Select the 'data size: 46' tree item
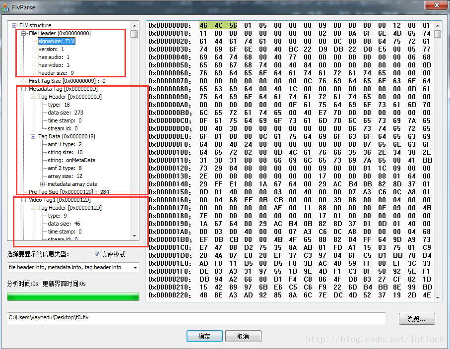The width and height of the screenshot is (450, 349). pyautogui.click(x=64, y=224)
